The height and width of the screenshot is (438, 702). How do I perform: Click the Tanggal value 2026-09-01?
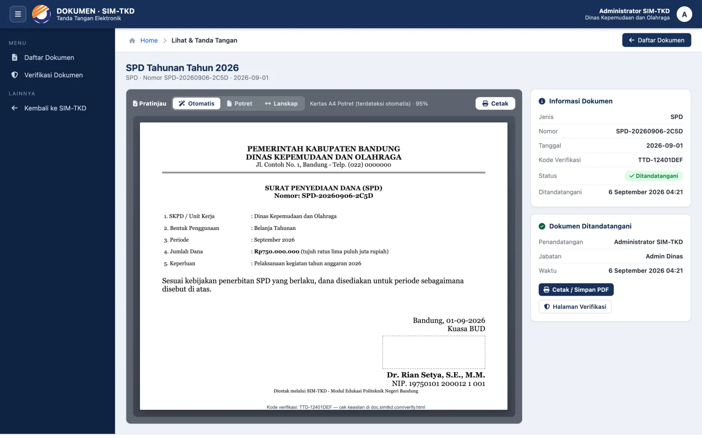pyautogui.click(x=664, y=145)
